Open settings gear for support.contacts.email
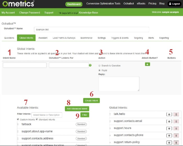183x146 pixels. click(x=169, y=122)
